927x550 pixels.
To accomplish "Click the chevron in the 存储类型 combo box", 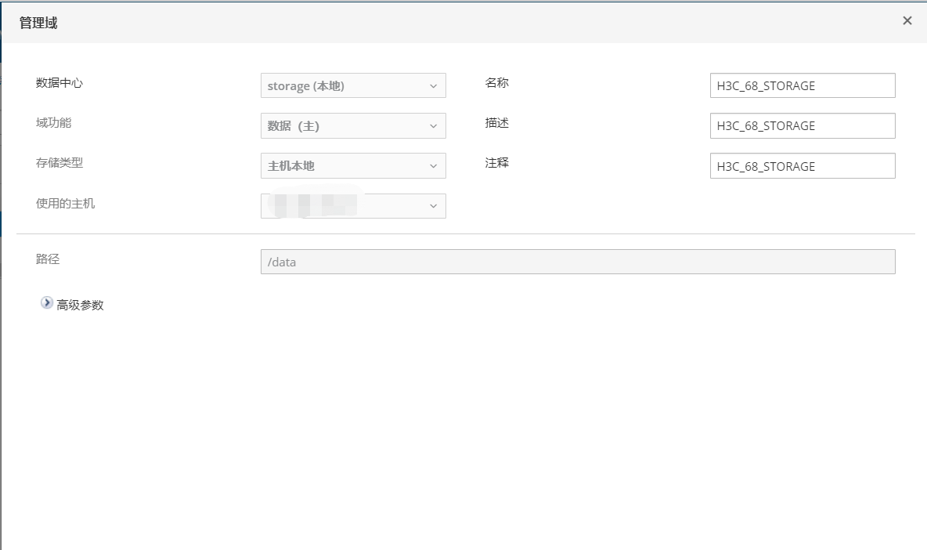I will [x=433, y=166].
